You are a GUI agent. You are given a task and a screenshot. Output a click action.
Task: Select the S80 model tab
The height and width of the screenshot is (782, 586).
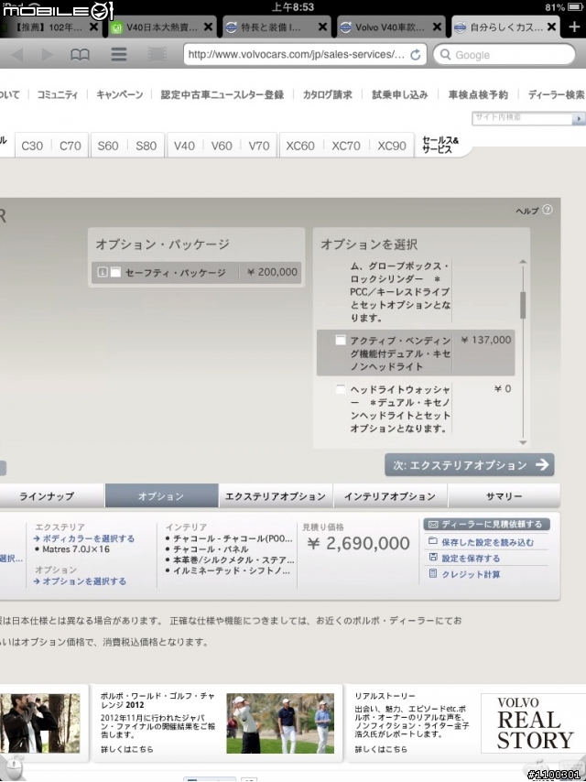coord(146,146)
